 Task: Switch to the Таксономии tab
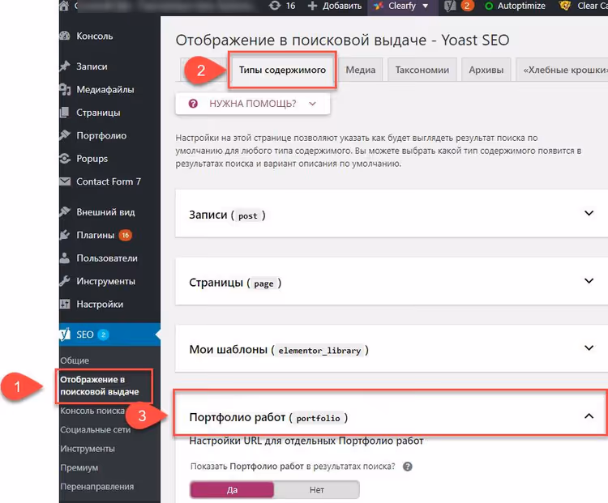[422, 70]
